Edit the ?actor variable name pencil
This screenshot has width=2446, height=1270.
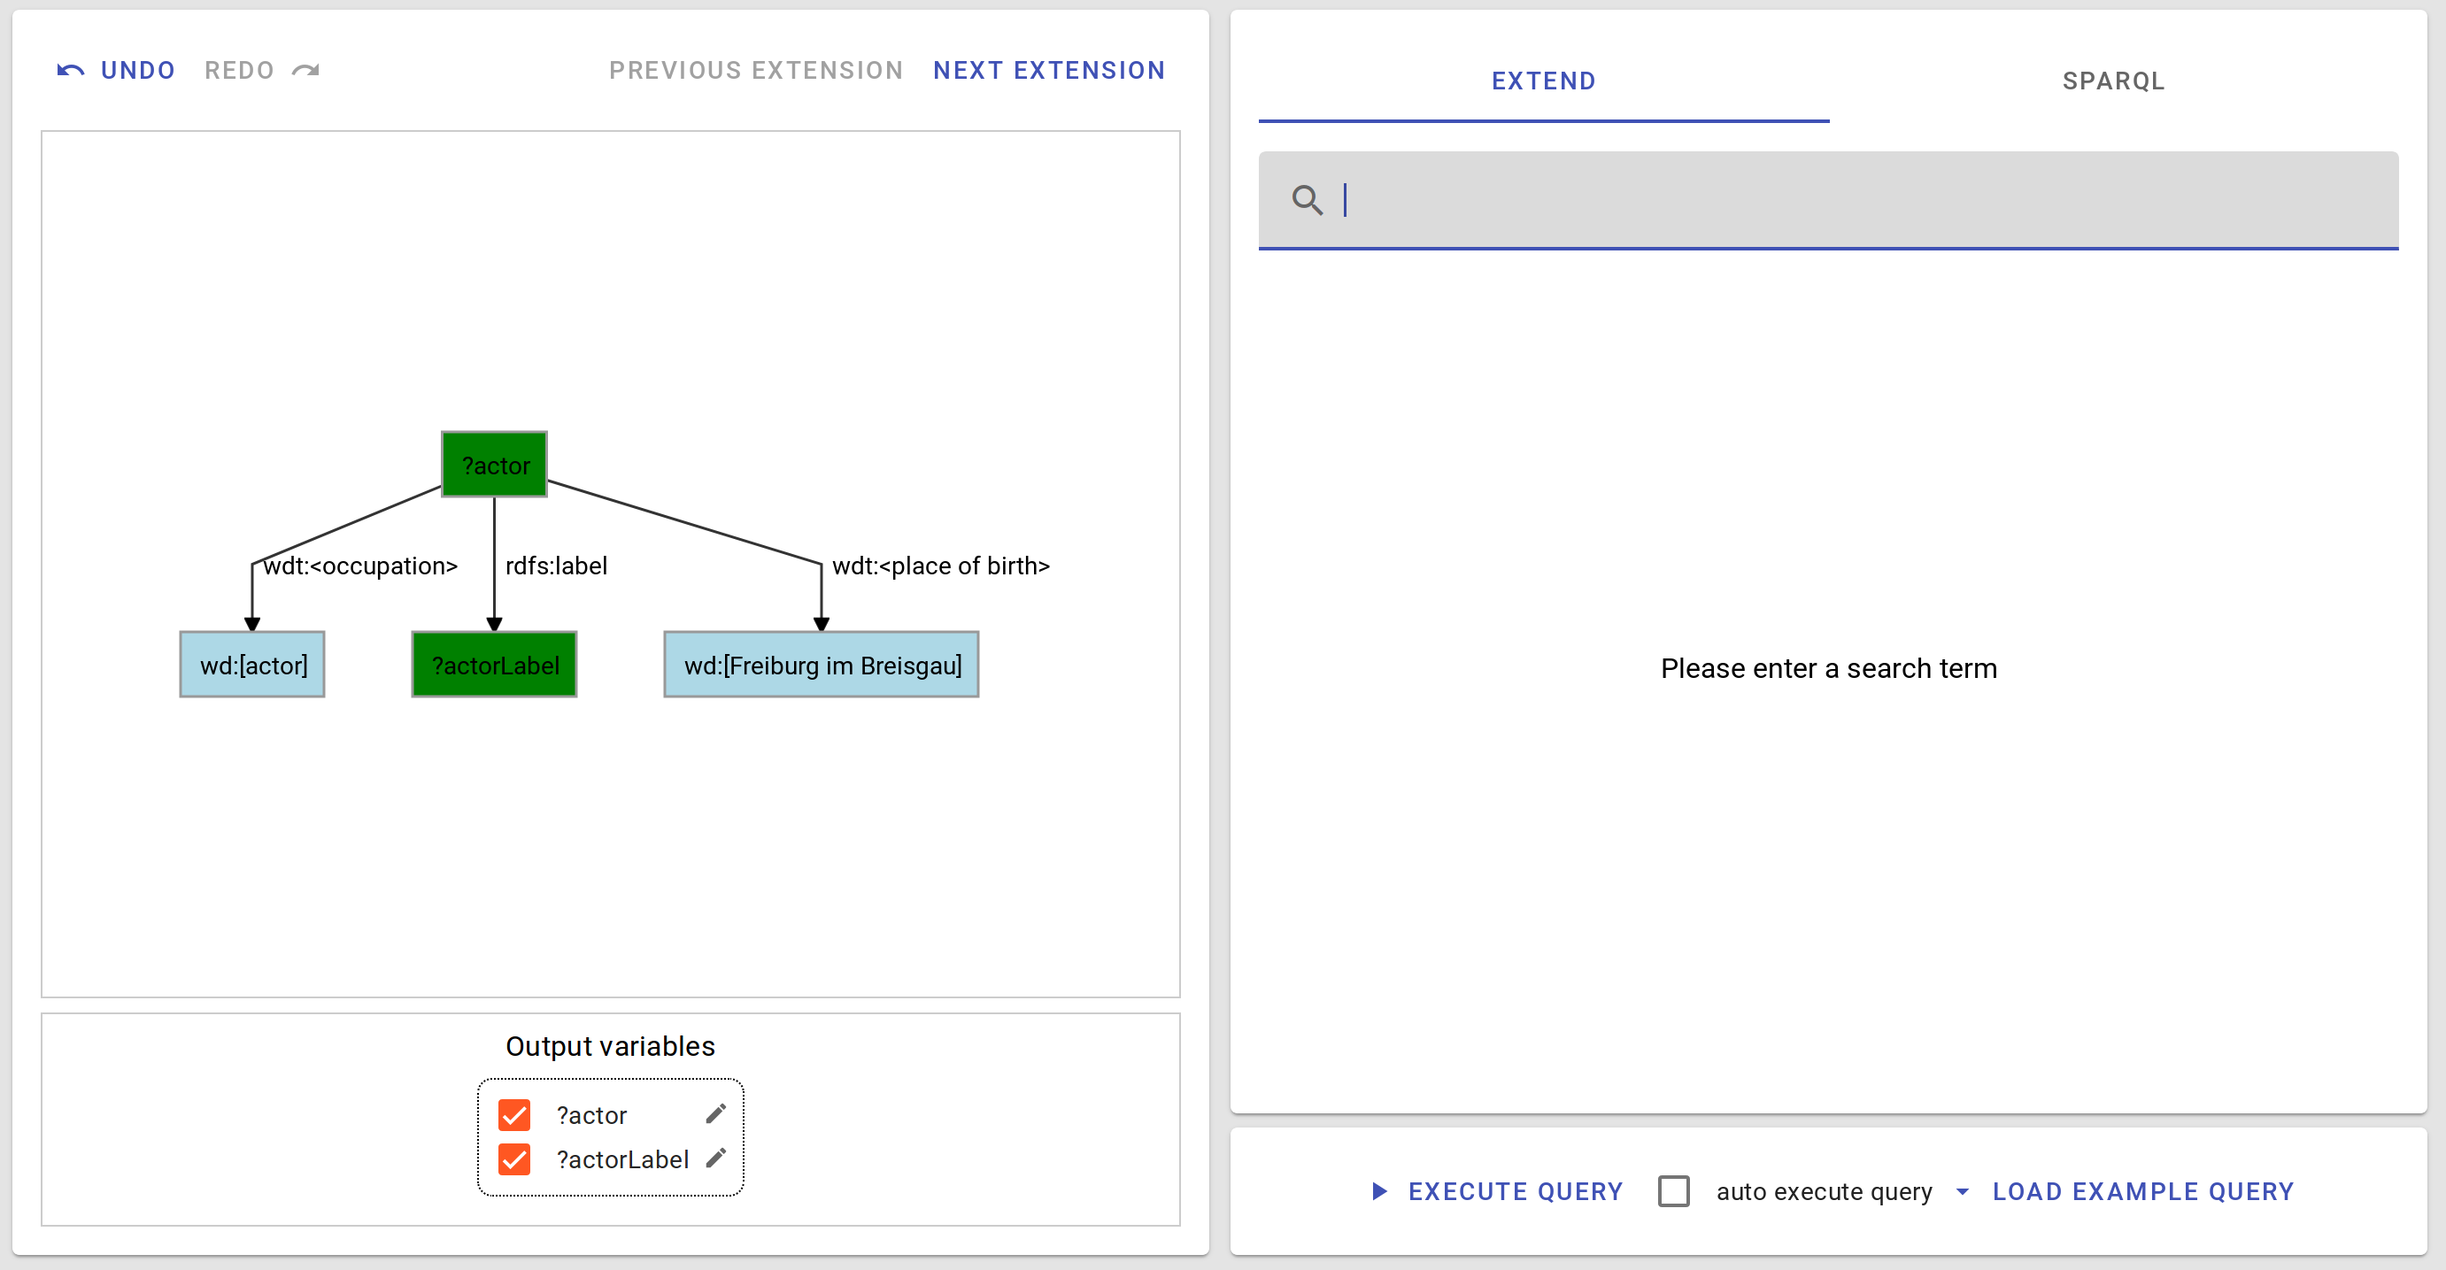(716, 1113)
